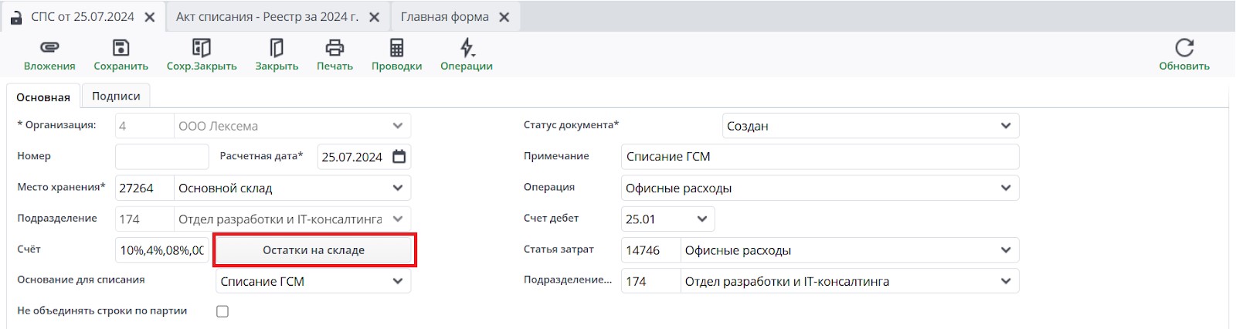Click the Сохр.Закрыть toolbar icon
Image resolution: width=1236 pixels, height=329 pixels.
[202, 48]
